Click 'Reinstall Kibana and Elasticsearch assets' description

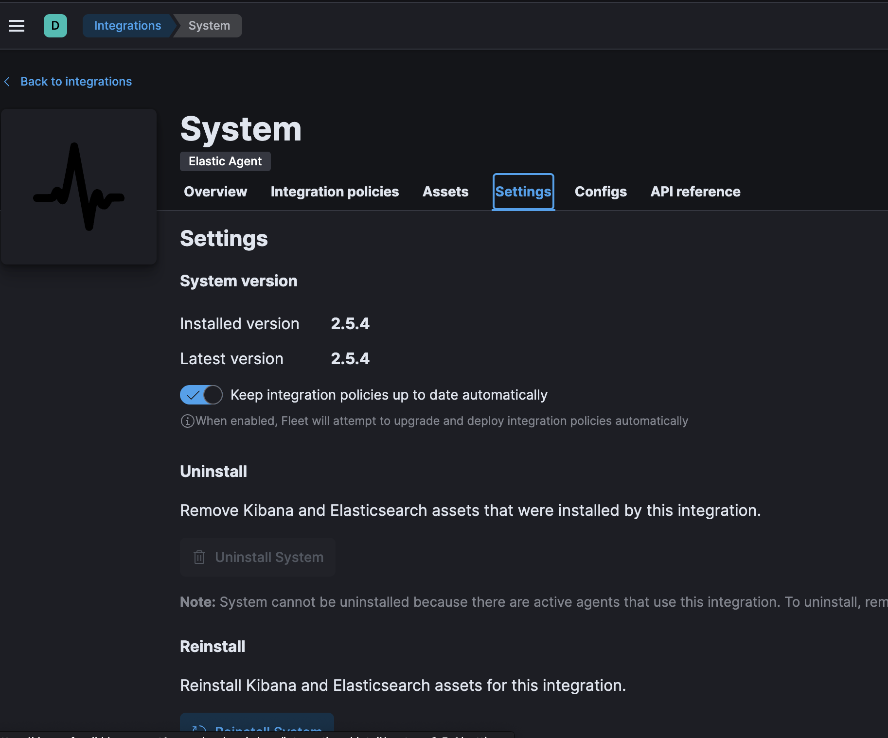tap(403, 685)
